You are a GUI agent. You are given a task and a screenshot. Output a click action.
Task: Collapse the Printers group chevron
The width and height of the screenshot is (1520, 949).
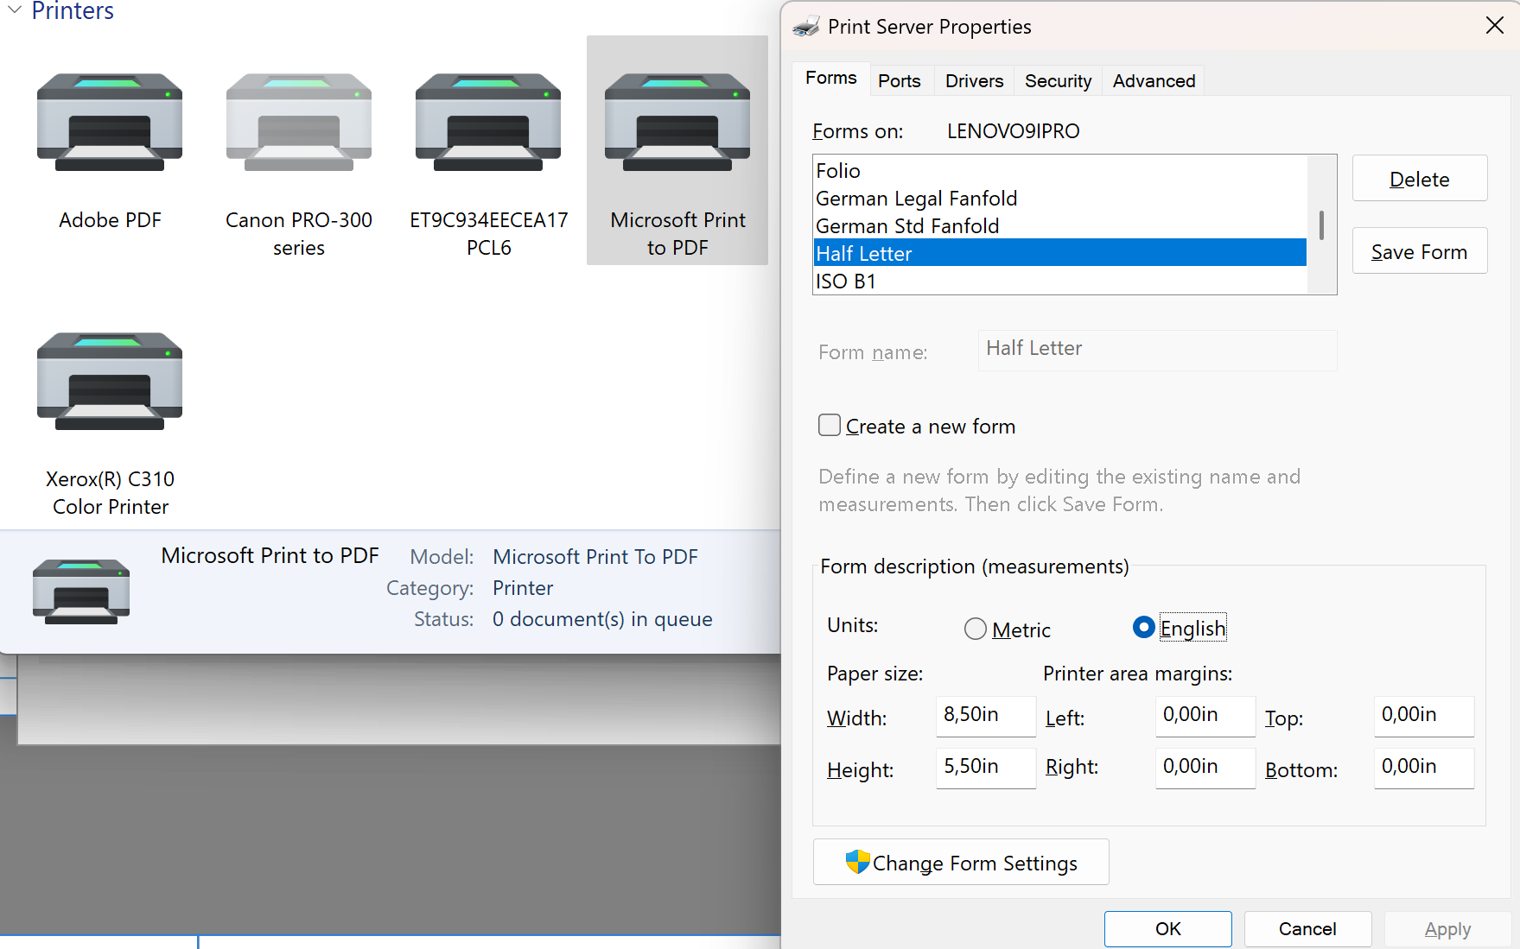15,10
